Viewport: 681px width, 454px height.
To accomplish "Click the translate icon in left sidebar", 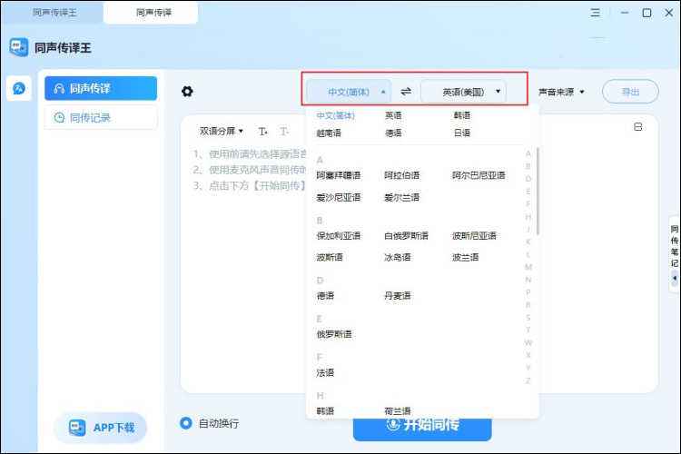I will (19, 89).
